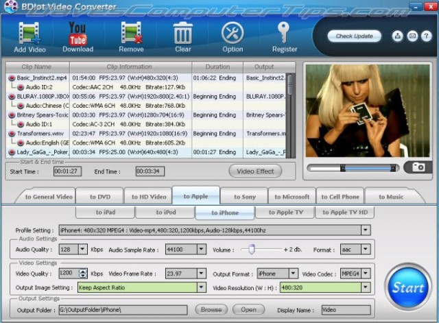Screen dimensions: 439x323
Task: Click the Video Quality spinner arrows
Action: (83, 274)
